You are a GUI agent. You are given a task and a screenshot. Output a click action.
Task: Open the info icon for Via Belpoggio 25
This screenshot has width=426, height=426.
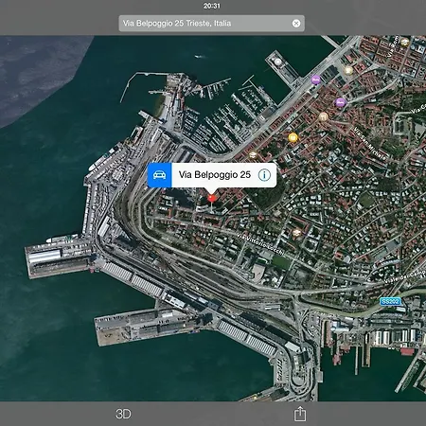tap(264, 175)
